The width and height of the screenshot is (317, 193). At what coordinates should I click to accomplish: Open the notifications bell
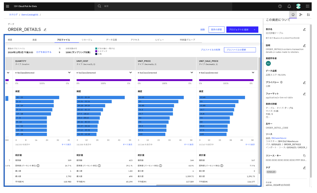point(289,6)
